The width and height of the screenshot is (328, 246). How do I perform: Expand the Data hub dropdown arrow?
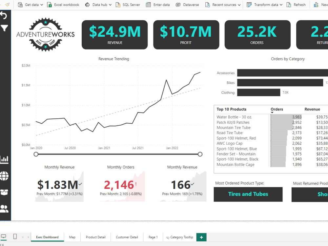110,5
